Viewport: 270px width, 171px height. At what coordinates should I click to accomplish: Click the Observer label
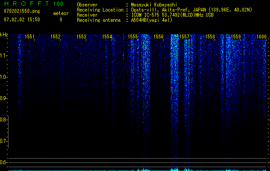[87, 5]
